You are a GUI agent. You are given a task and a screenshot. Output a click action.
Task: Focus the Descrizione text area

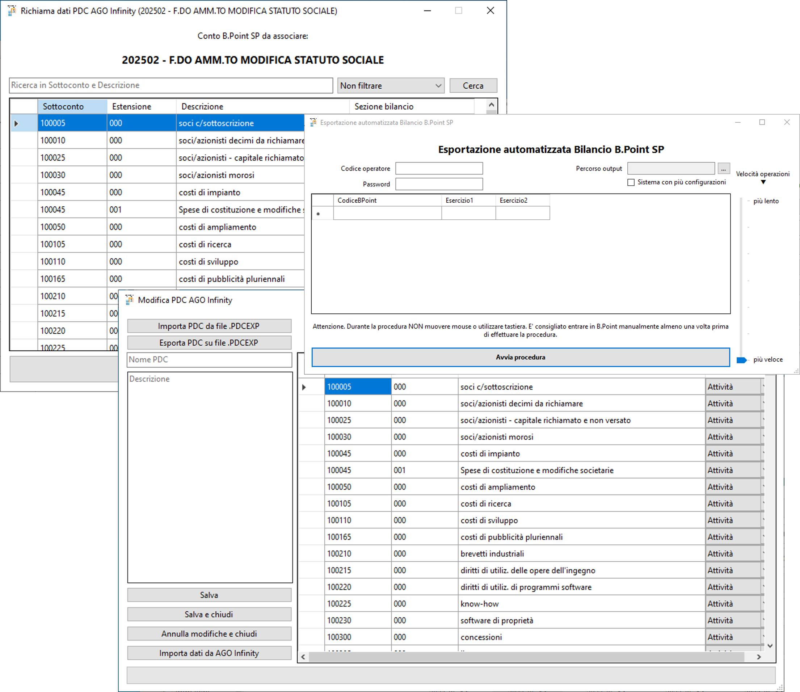pyautogui.click(x=210, y=477)
